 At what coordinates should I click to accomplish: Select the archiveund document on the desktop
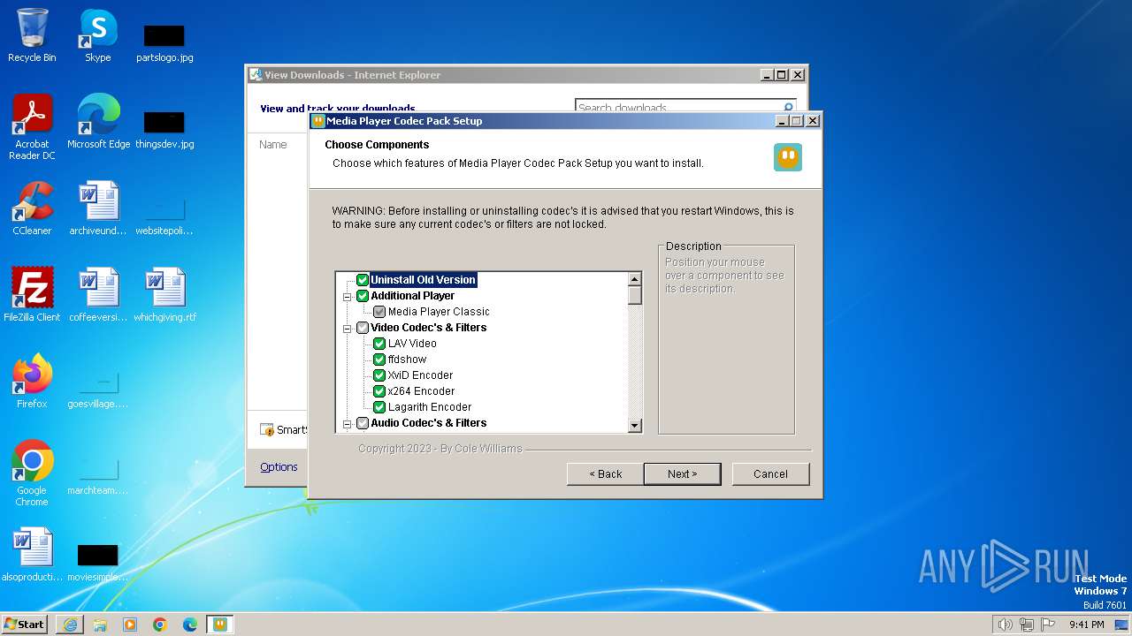coord(98,208)
